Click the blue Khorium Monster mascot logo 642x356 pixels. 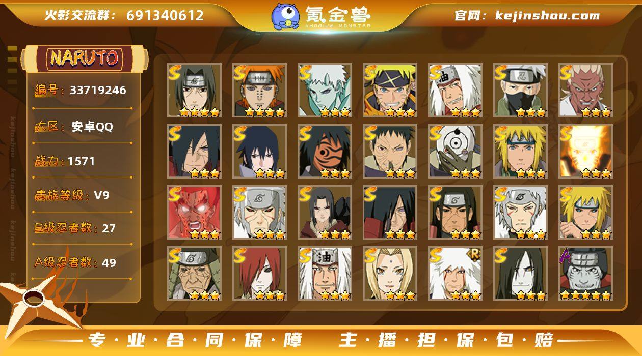(x=285, y=16)
